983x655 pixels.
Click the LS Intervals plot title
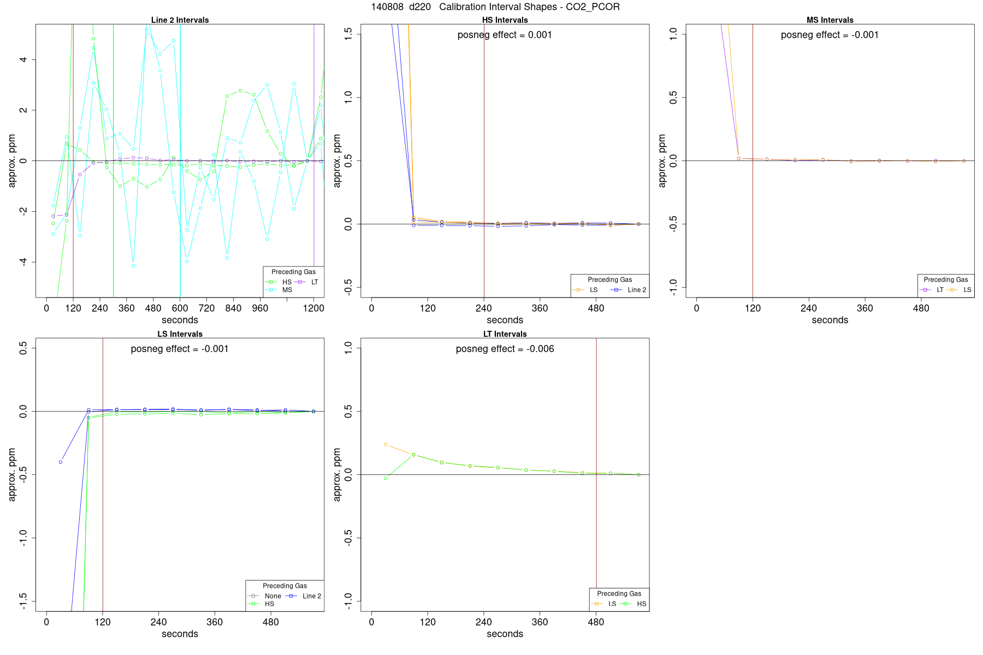pos(180,334)
